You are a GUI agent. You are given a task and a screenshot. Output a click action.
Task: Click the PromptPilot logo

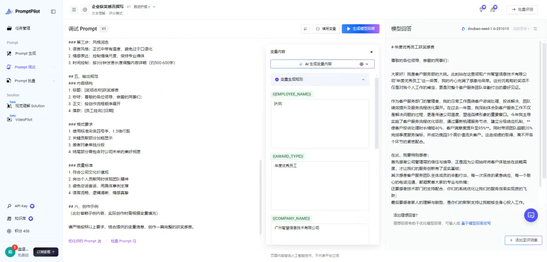point(23,11)
